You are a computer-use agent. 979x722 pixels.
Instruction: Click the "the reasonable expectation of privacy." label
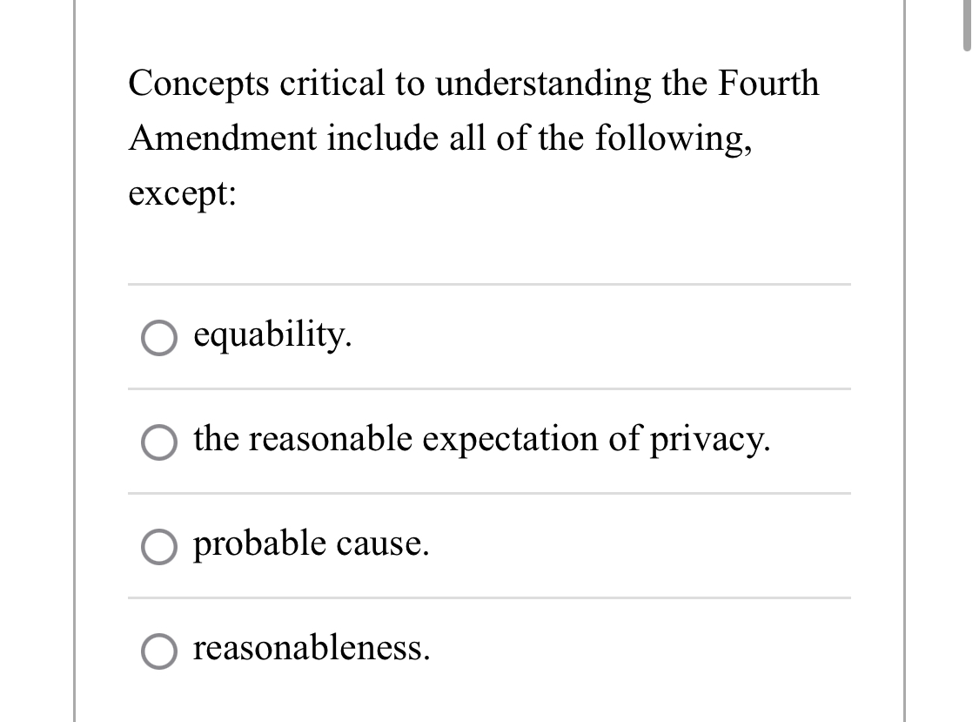[x=481, y=441]
